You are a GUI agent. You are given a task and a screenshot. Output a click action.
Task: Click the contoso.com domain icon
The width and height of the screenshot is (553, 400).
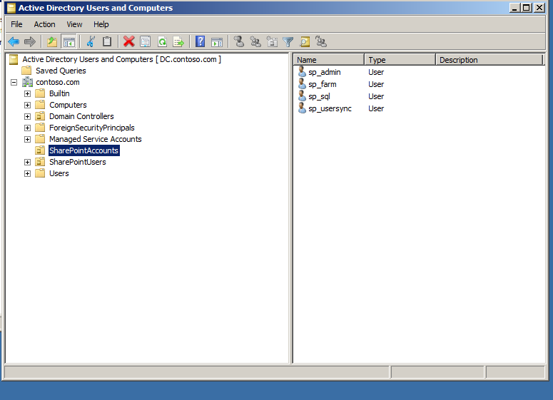(28, 82)
